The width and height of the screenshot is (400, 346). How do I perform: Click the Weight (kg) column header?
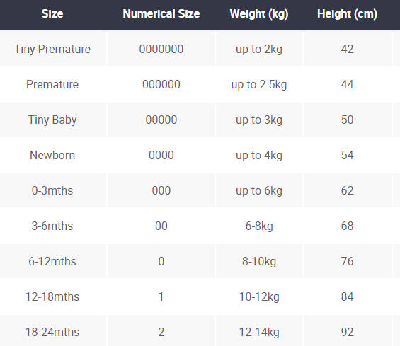point(259,14)
